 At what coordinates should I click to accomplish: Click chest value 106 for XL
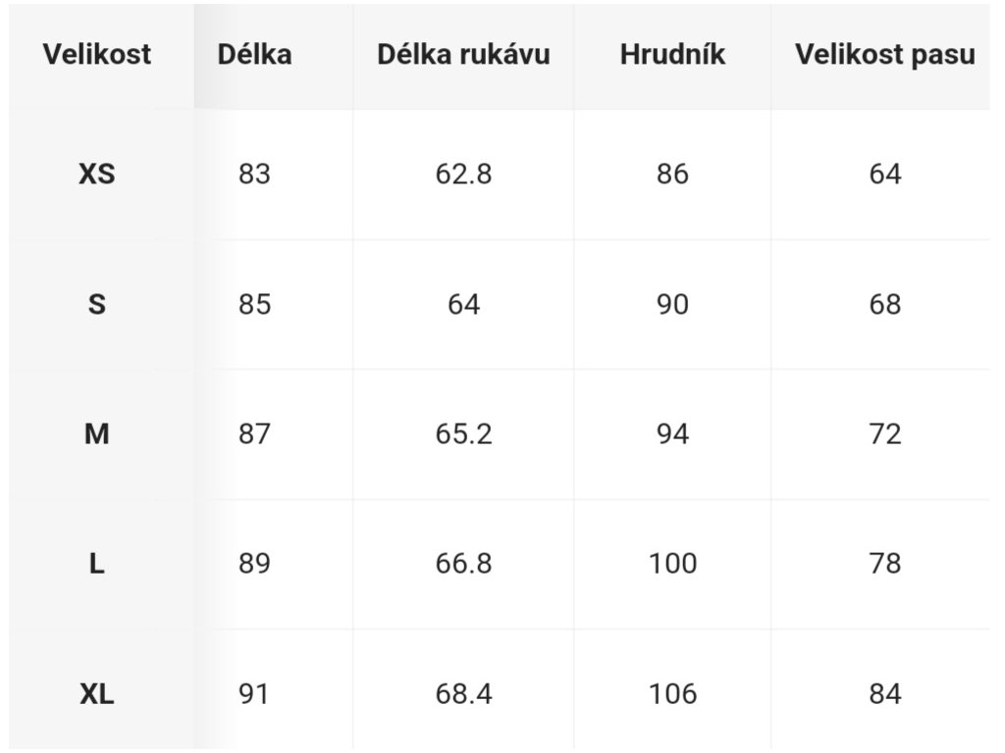(672, 694)
